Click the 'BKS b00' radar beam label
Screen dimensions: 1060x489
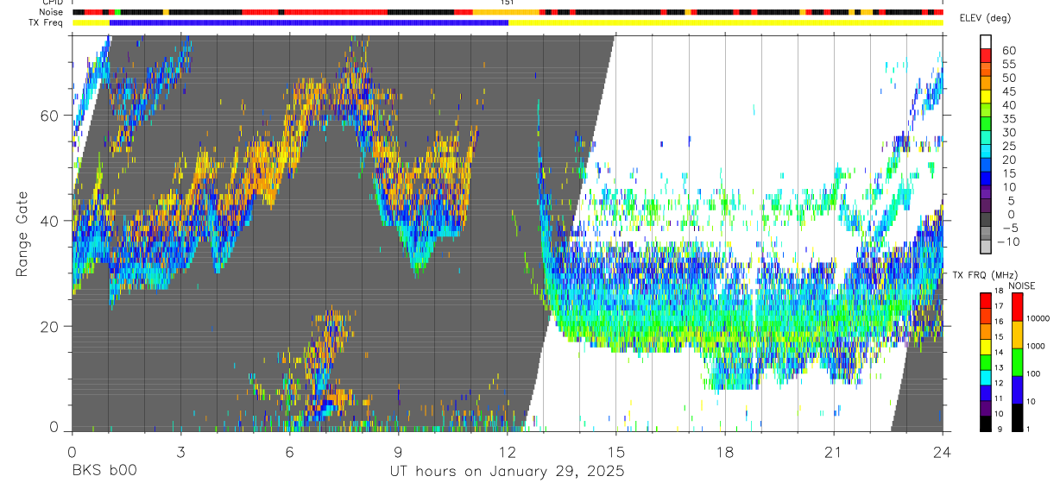(104, 472)
